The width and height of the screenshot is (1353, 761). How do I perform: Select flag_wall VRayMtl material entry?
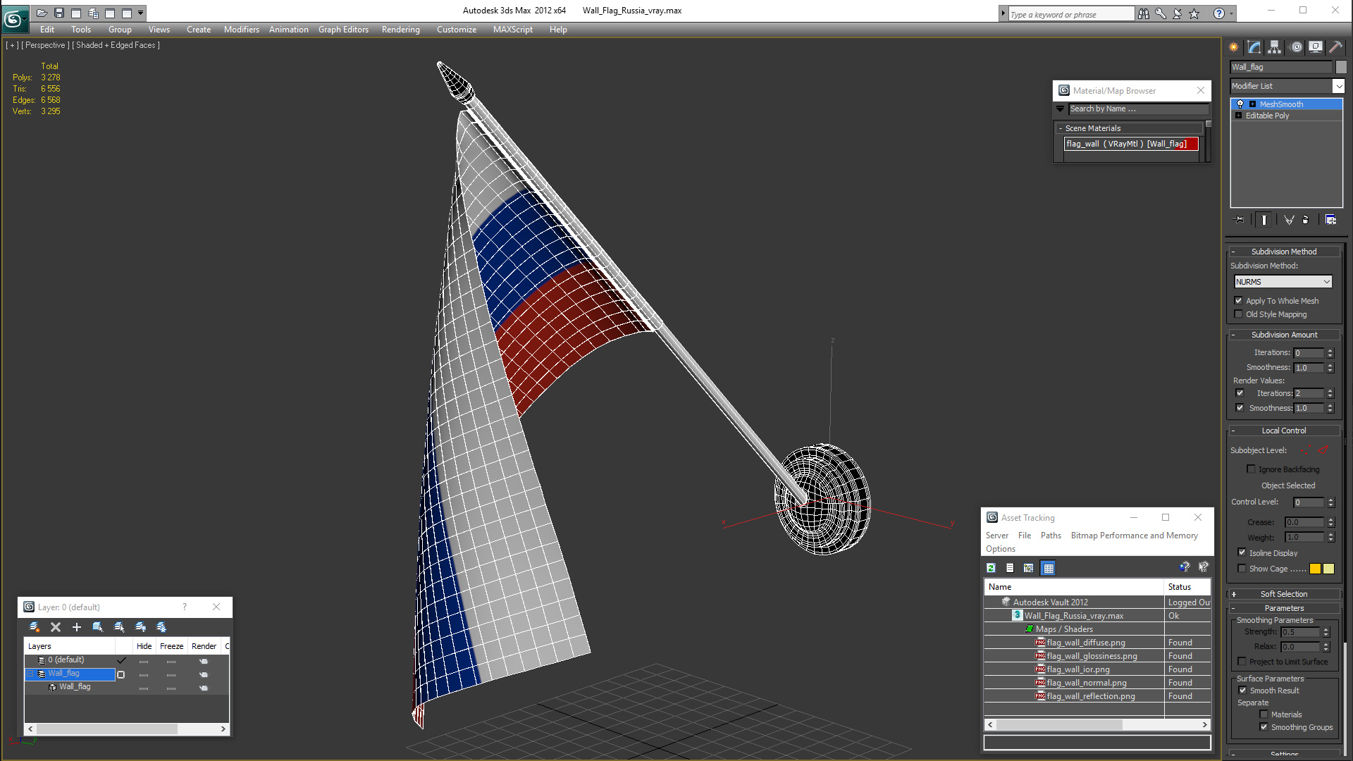(1131, 144)
